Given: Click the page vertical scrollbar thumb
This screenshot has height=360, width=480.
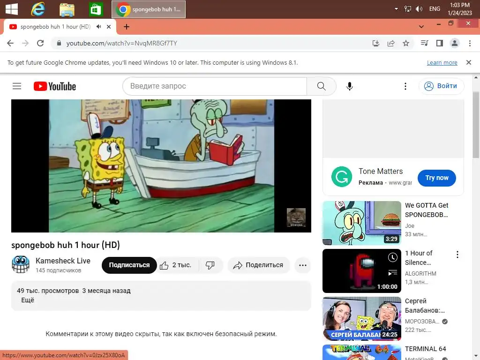Looking at the screenshot, I should coord(476,125).
